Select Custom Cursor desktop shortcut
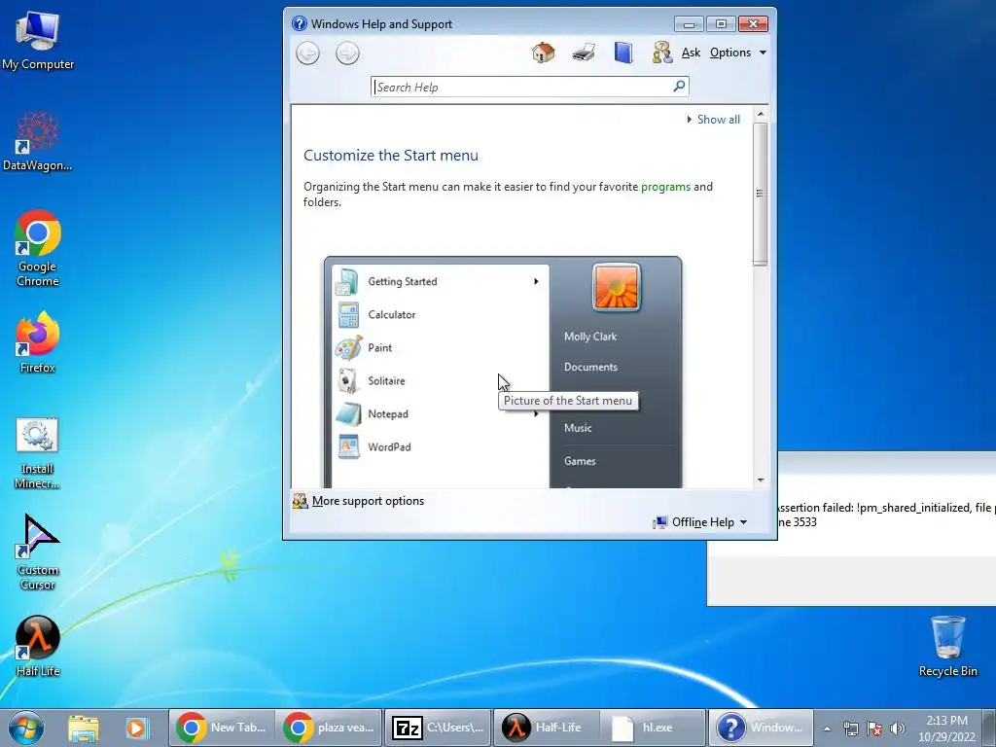This screenshot has height=747, width=996. point(38,552)
